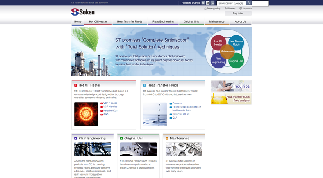The height and width of the screenshot is (178, 323).
Task: Open the Netsubai-Kun link
Action: tap(110, 110)
